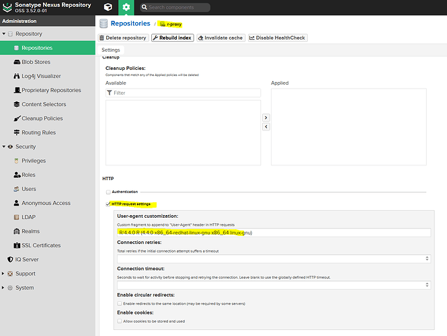This screenshot has height=336, width=447.
Task: Collapse the Security tree section
Action: pyautogui.click(x=3, y=146)
